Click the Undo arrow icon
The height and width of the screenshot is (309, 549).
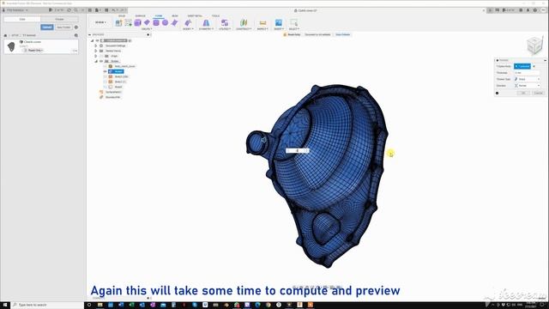[x=114, y=10]
